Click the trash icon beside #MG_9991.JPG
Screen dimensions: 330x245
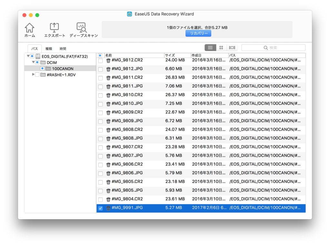click(x=108, y=208)
